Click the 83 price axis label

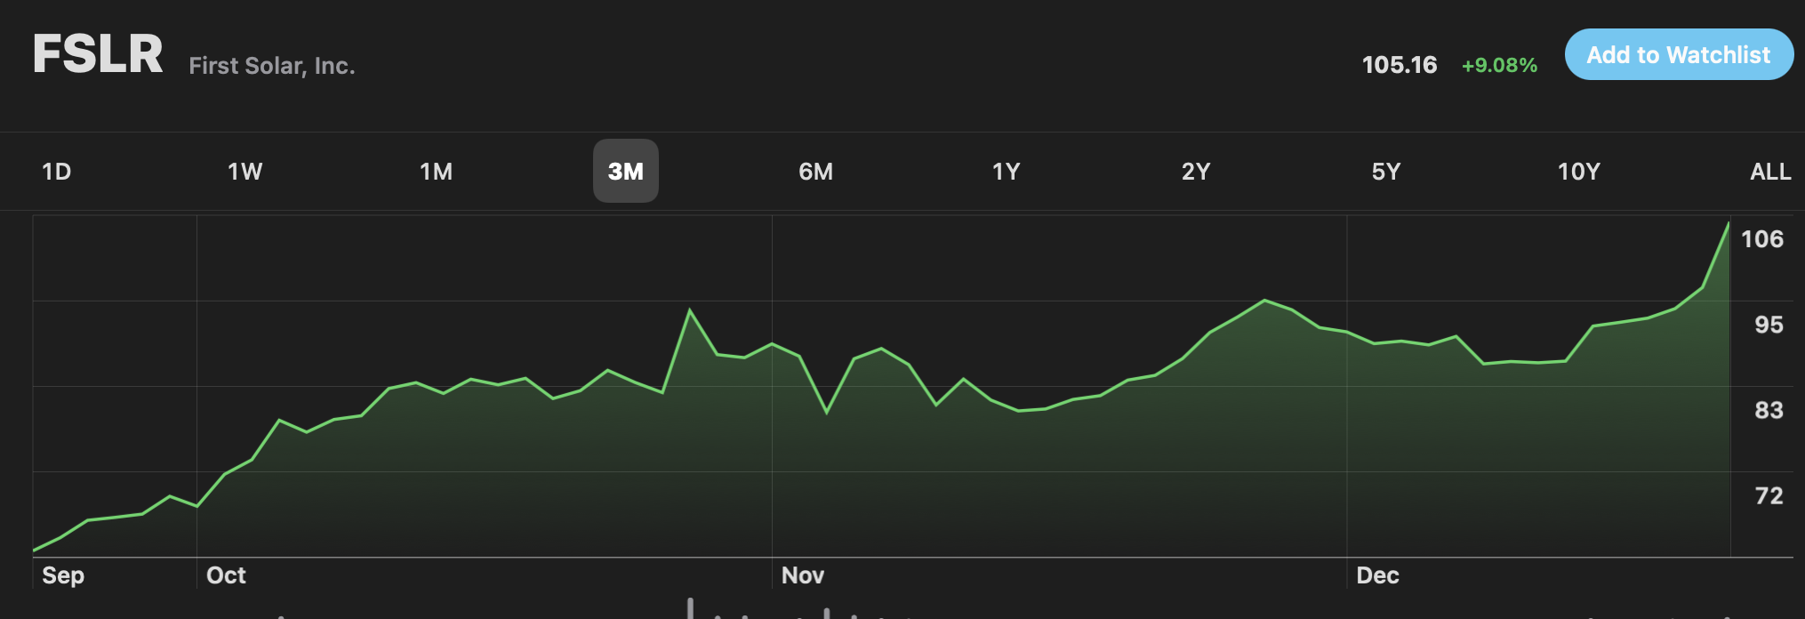tap(1769, 410)
